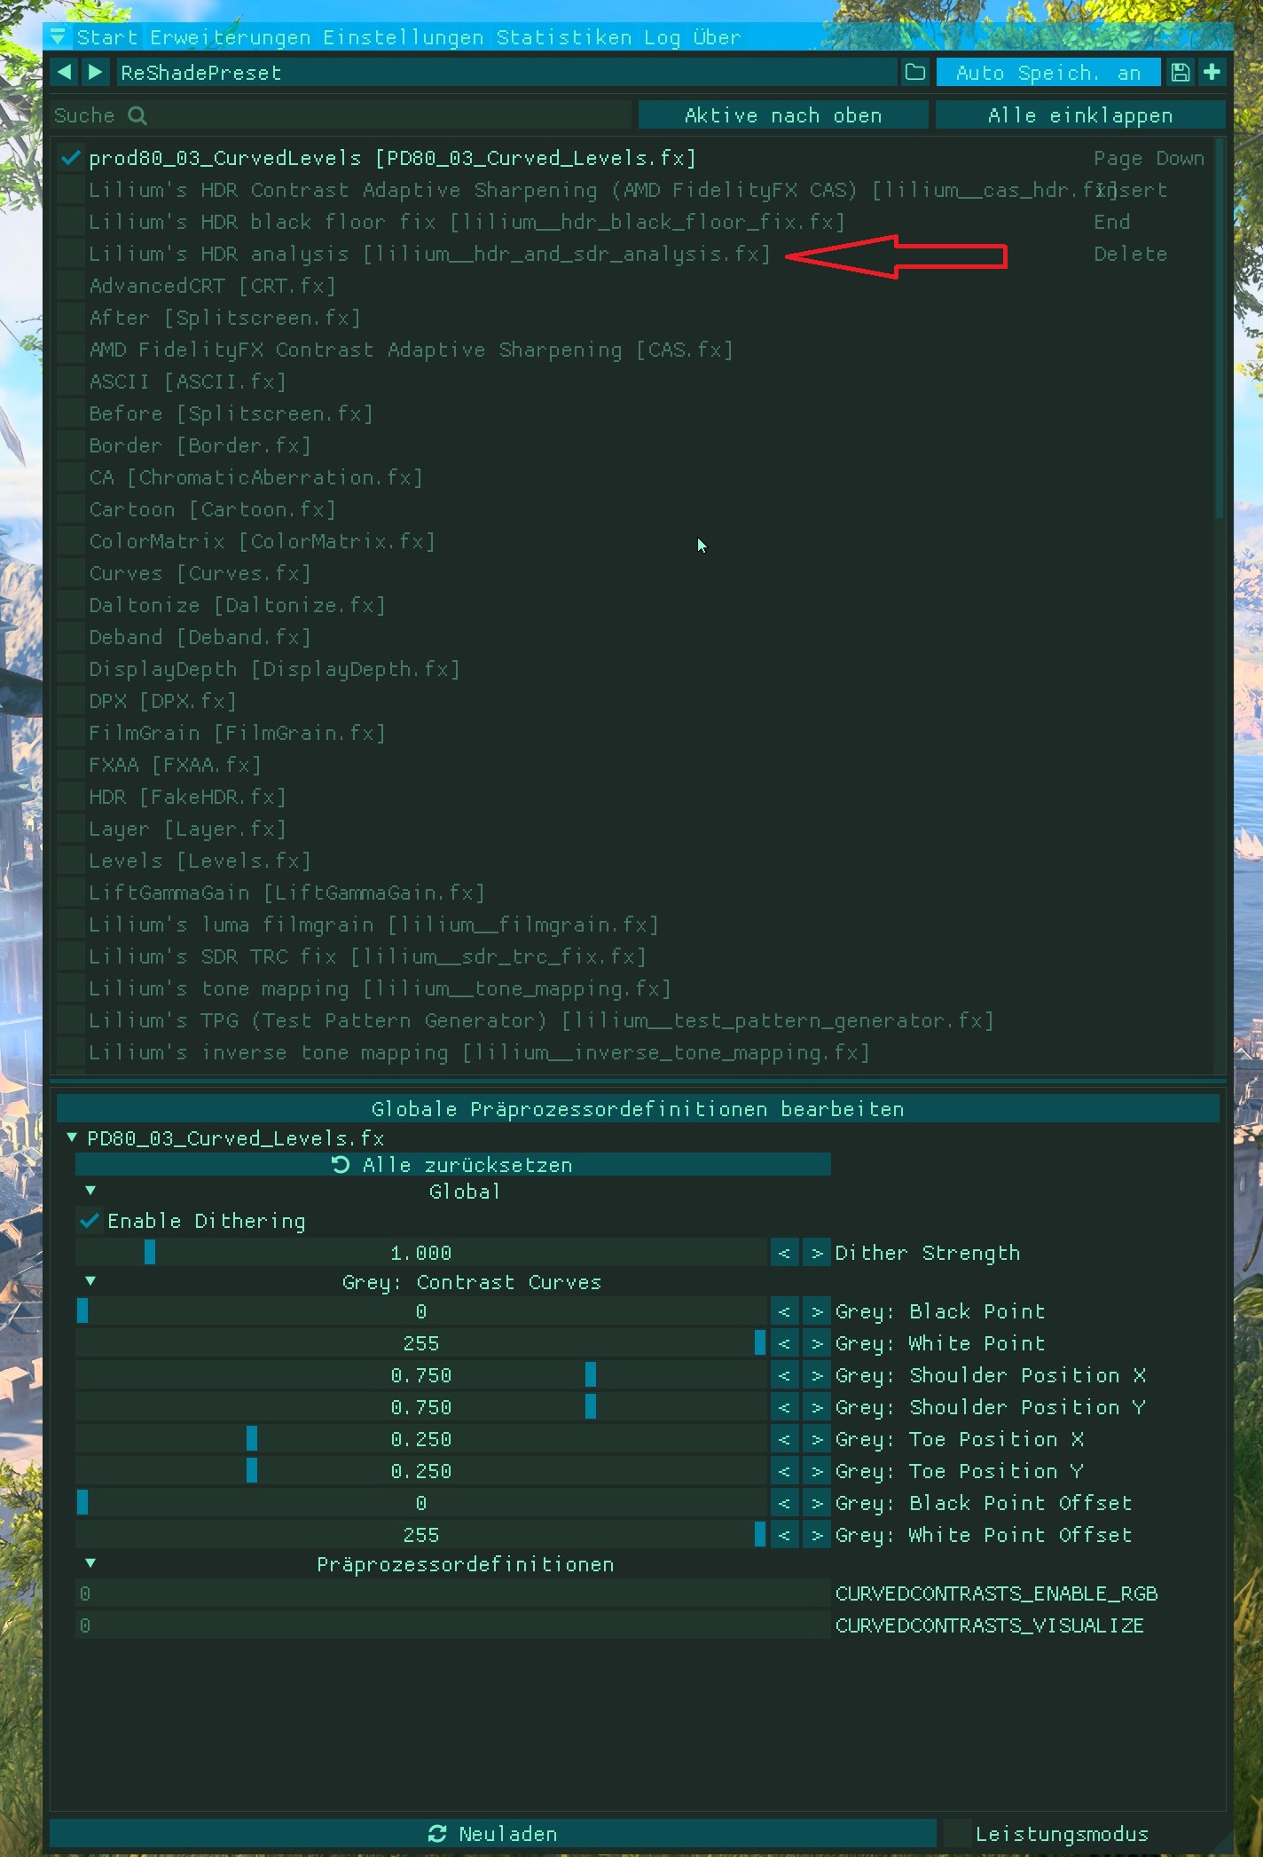
Task: Open the preset folder browse icon
Action: [915, 73]
